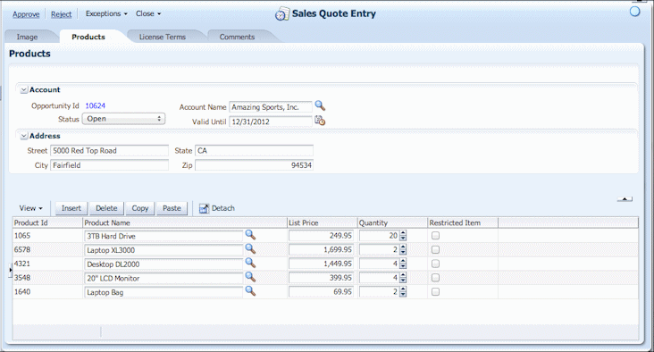Click the Reject link
Screen dimensions: 654x352
tap(62, 14)
